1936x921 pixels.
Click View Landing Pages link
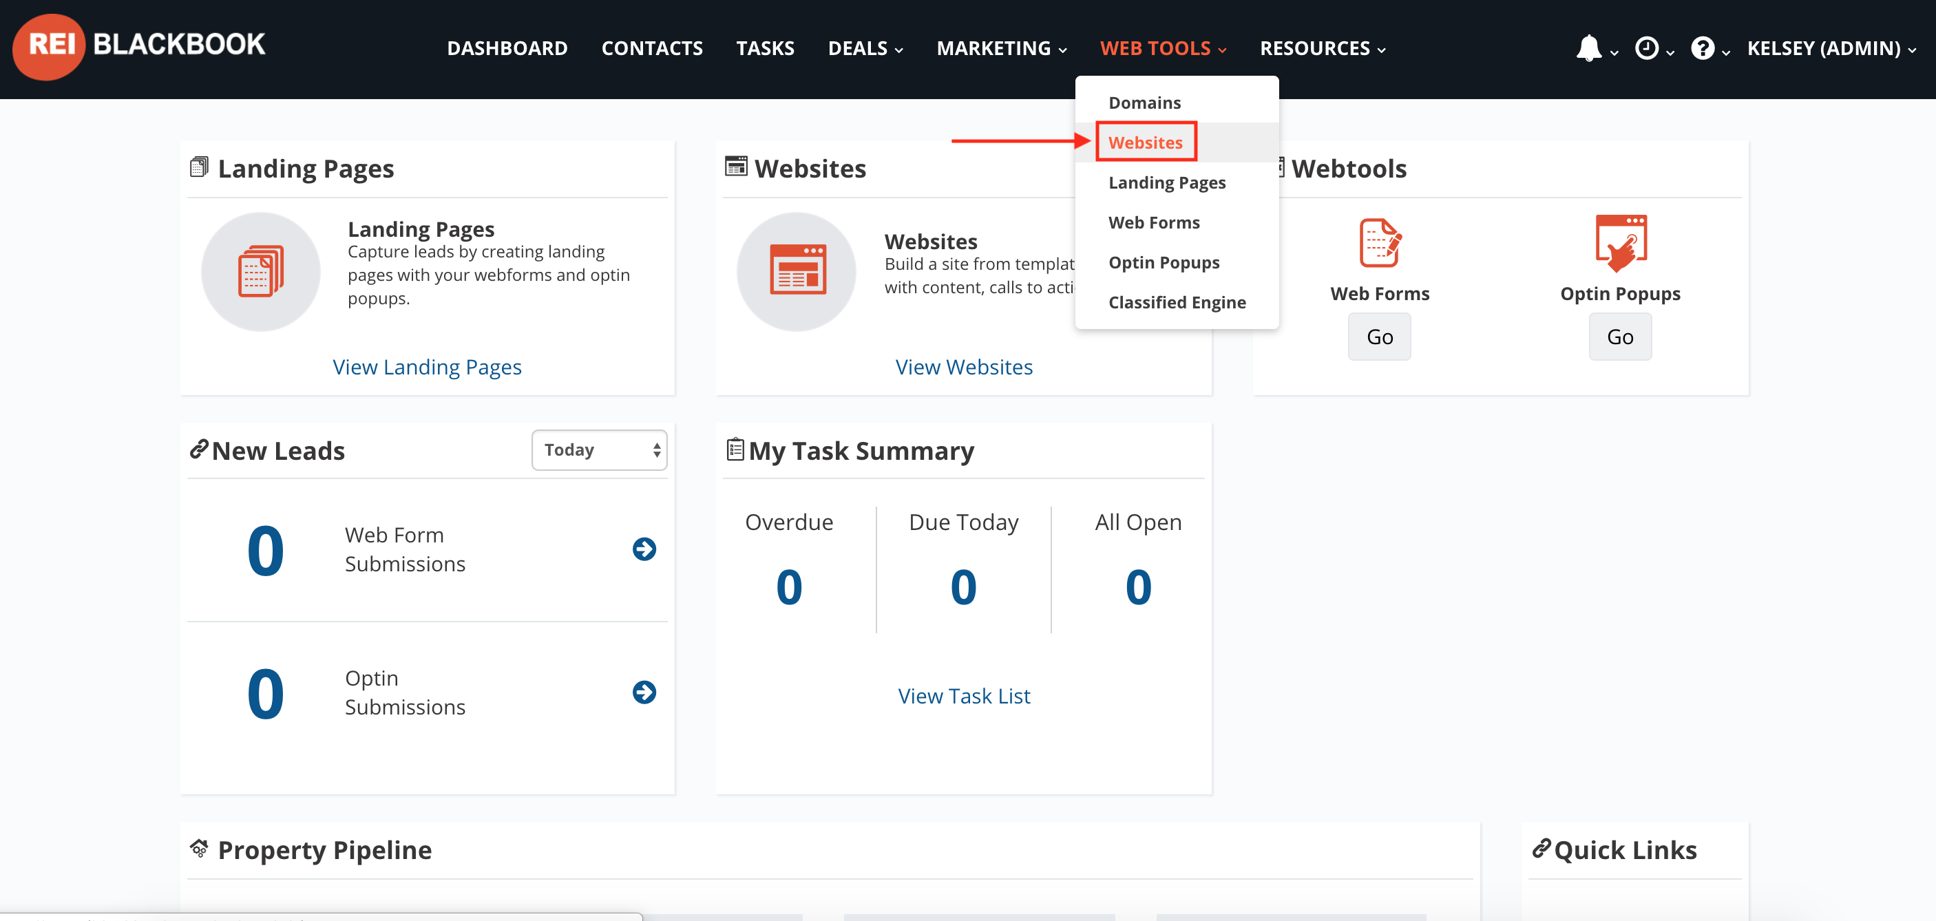click(427, 367)
